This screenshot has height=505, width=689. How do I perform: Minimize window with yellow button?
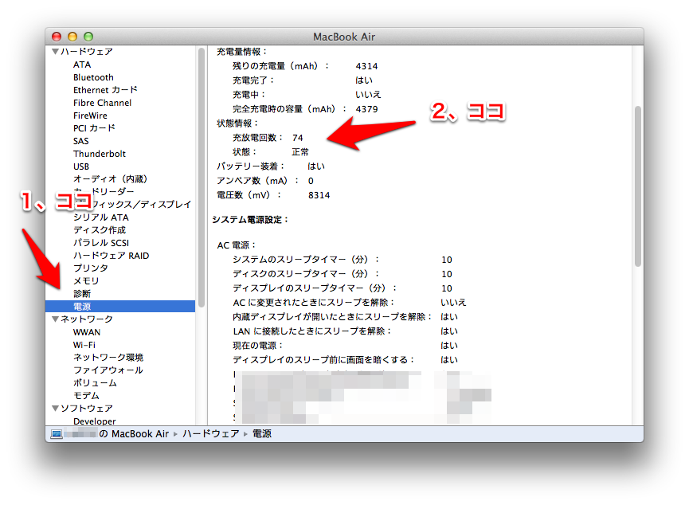[x=72, y=37]
